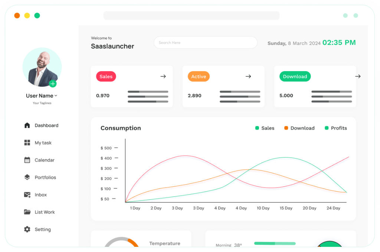380x252 pixels.
Task: Go to Portfolios menu item
Action: click(45, 178)
